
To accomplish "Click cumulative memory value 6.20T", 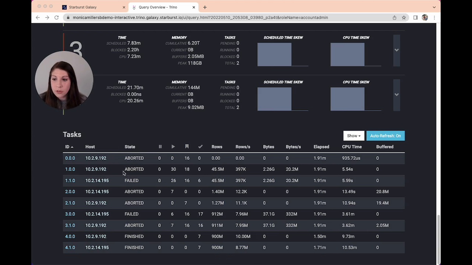I will 194,43.
